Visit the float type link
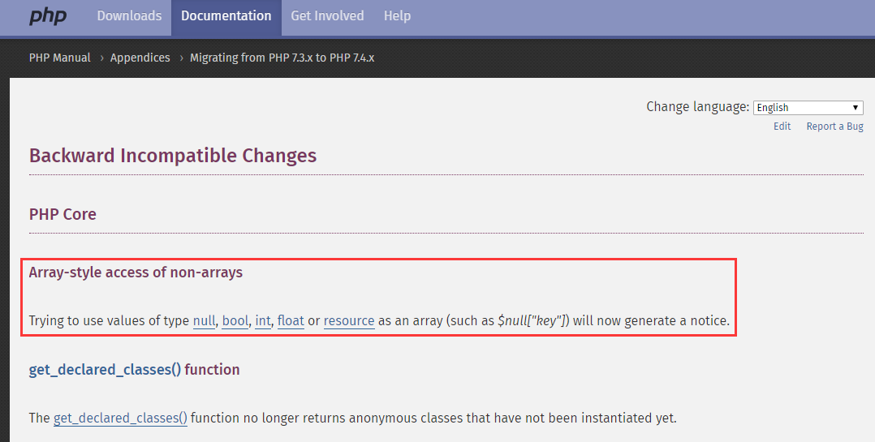Screen dimensions: 875x442 click(x=291, y=320)
